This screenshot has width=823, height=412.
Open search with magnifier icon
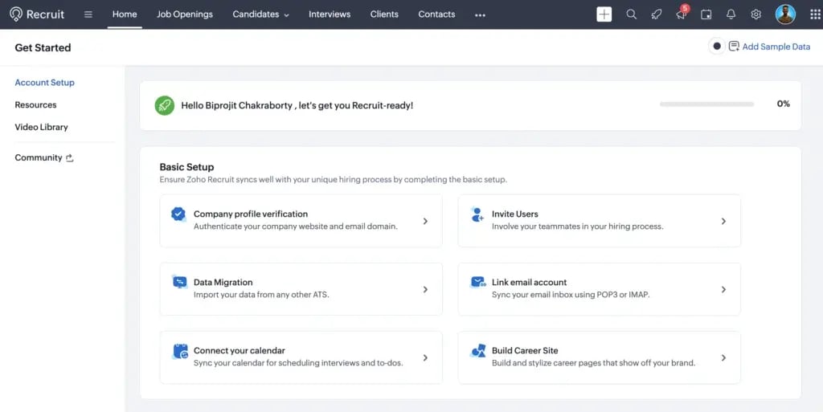click(632, 14)
